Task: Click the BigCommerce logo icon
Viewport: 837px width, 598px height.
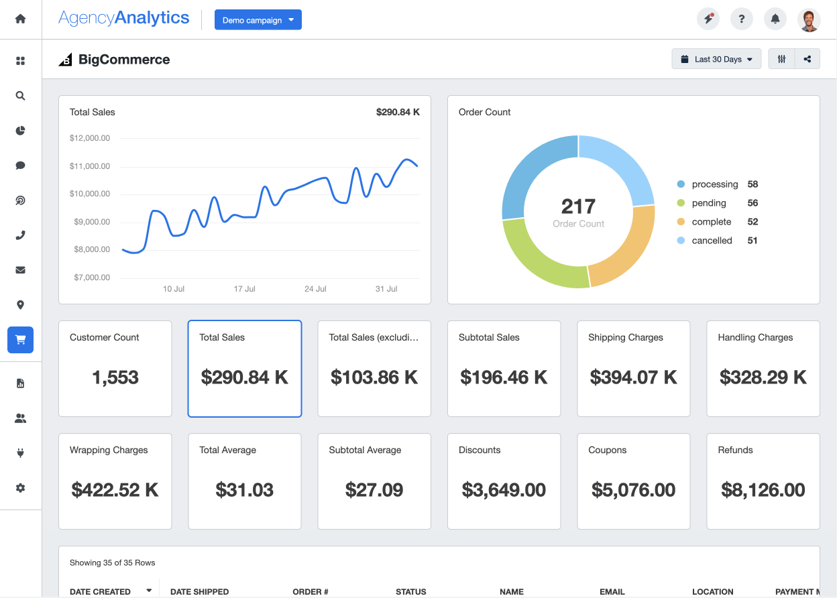Action: [x=65, y=60]
